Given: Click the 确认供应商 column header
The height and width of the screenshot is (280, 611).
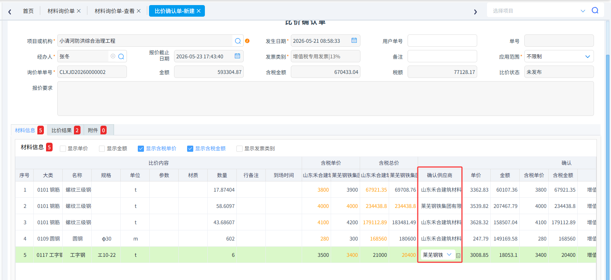Looking at the screenshot, I should pos(439,175).
